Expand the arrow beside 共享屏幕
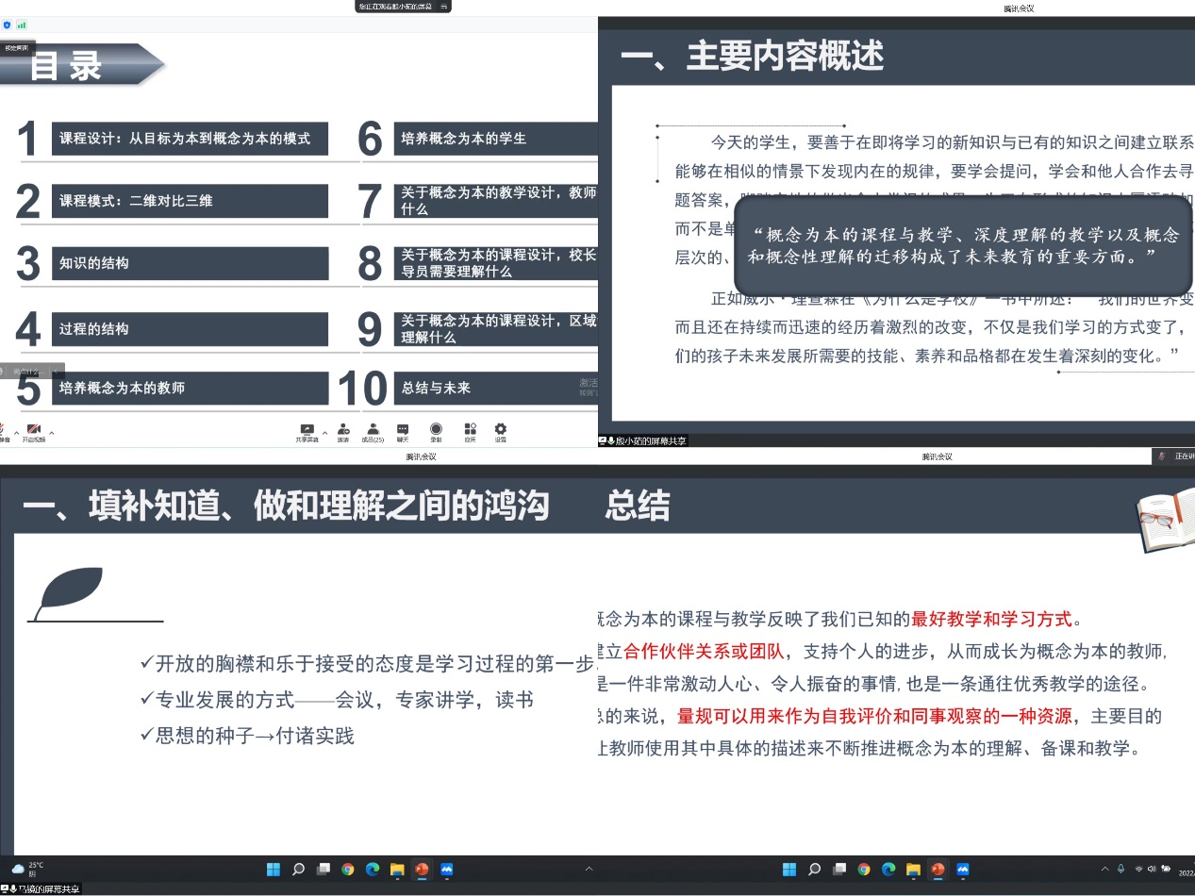The width and height of the screenshot is (1195, 896). [x=324, y=433]
